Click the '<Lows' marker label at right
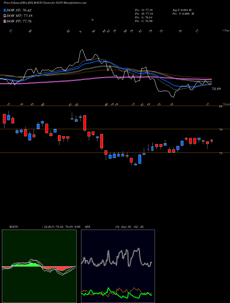The height and width of the screenshot is (303, 230). pos(226,104)
